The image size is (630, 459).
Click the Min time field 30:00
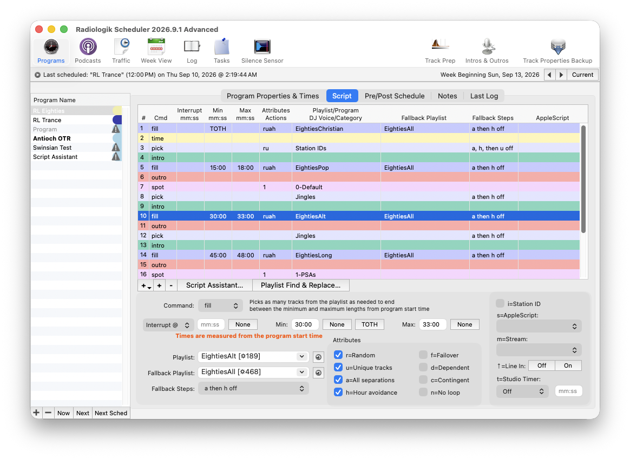point(305,324)
